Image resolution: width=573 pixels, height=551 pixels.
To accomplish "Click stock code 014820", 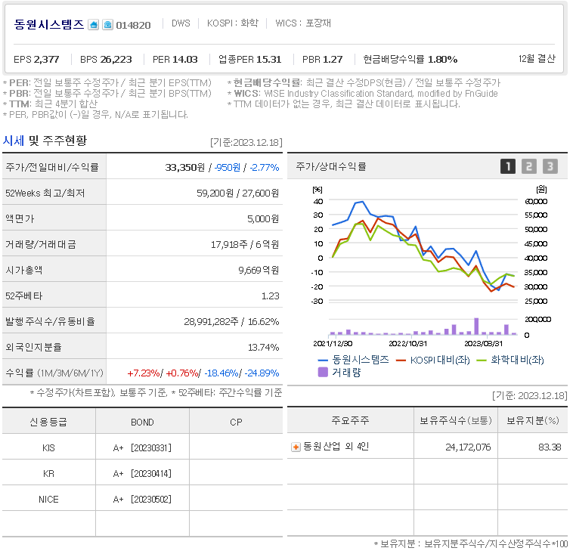I will pos(133,25).
